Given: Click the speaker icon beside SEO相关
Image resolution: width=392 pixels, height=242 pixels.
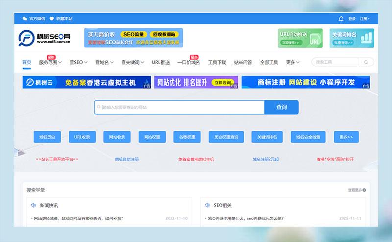Looking at the screenshot, I should click(207, 205).
